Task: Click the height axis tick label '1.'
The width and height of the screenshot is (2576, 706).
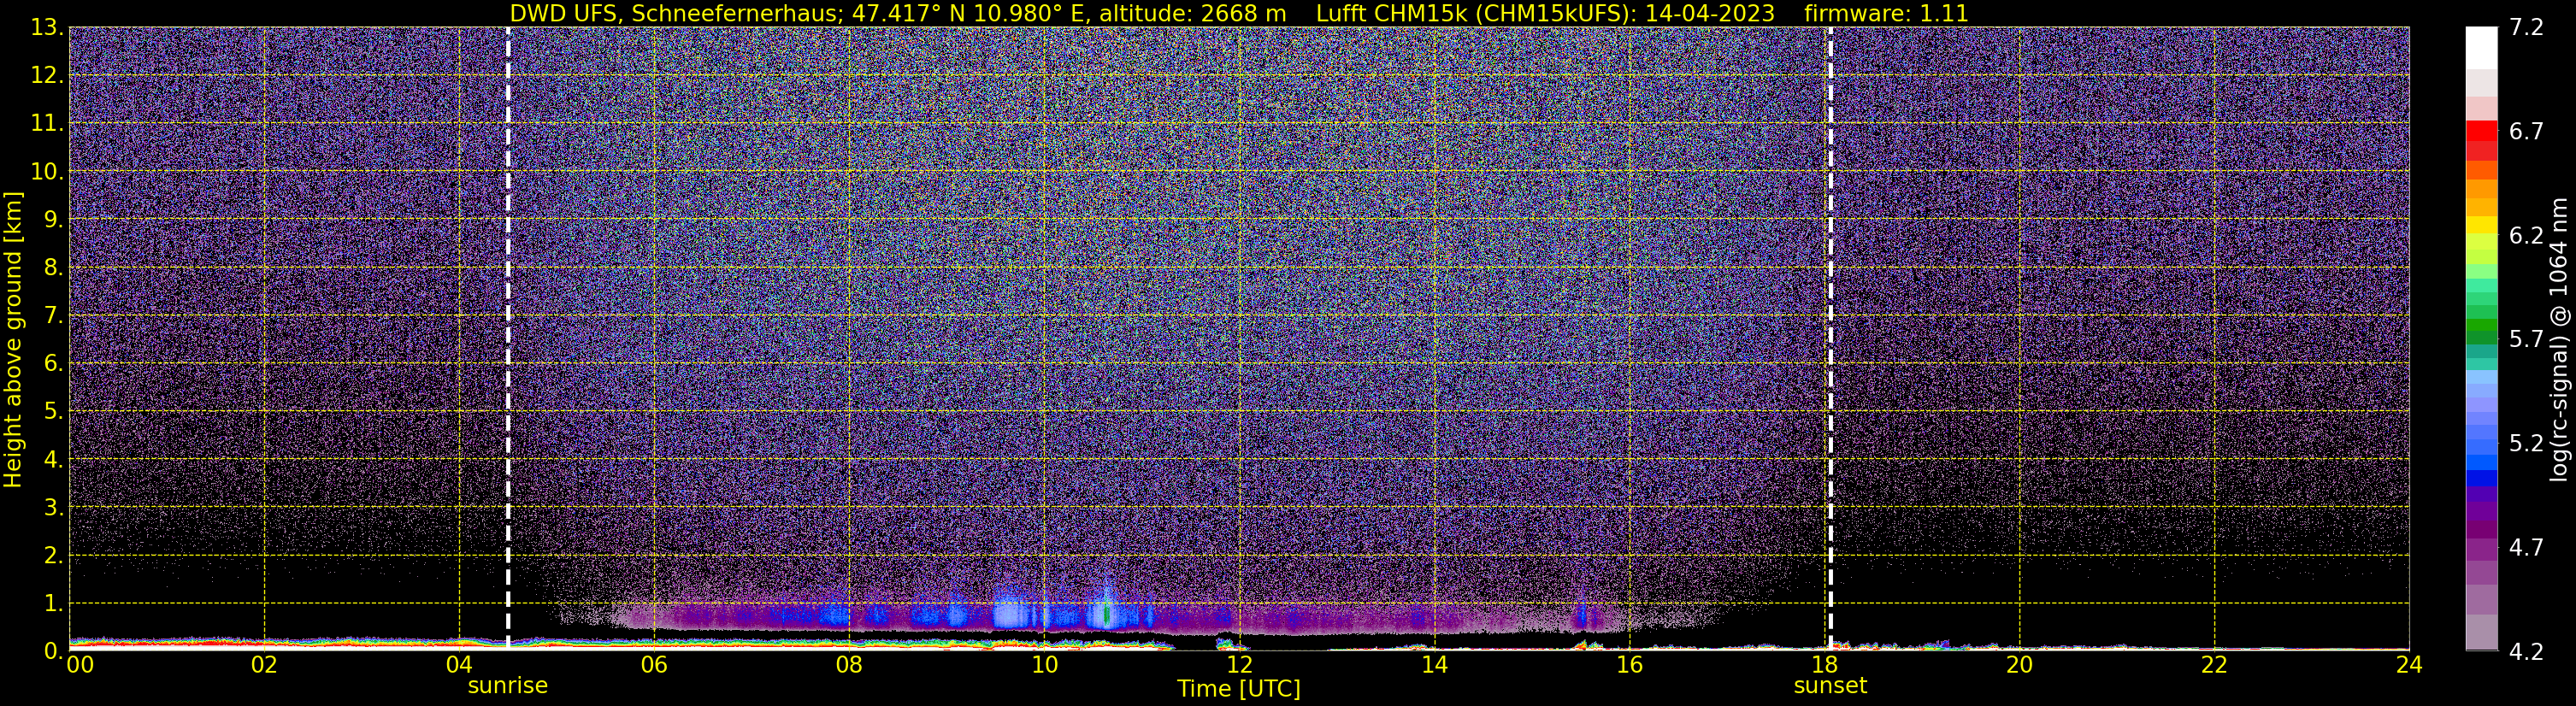Action: (54, 603)
